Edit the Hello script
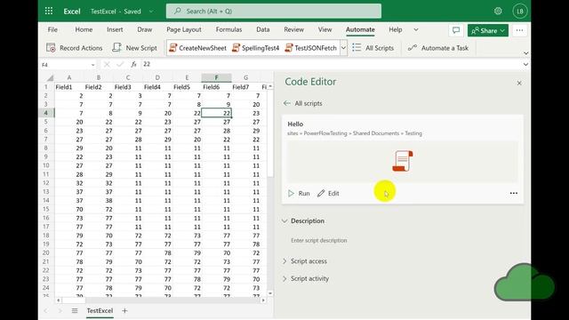 click(328, 194)
